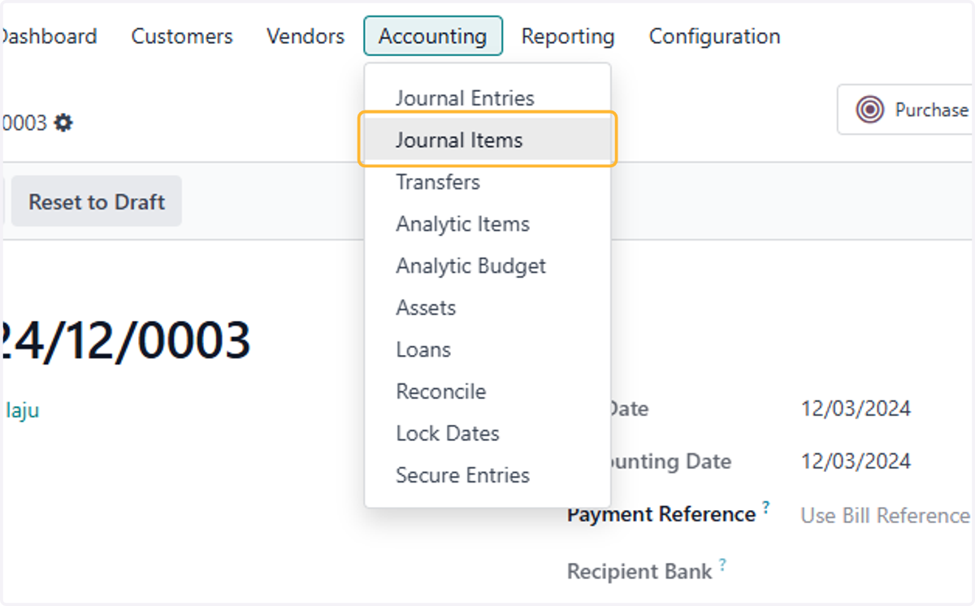
Task: Open Analytic Budget from the dropdown
Action: [487, 266]
